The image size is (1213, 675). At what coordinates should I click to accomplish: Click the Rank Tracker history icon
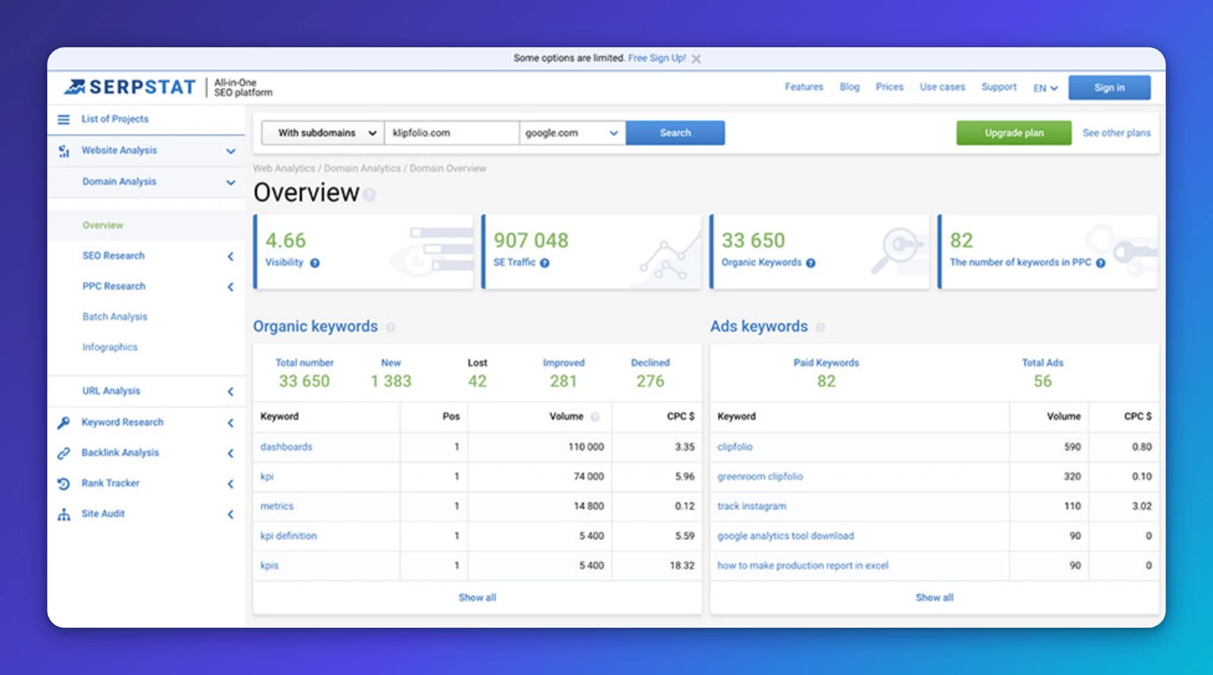click(x=64, y=483)
